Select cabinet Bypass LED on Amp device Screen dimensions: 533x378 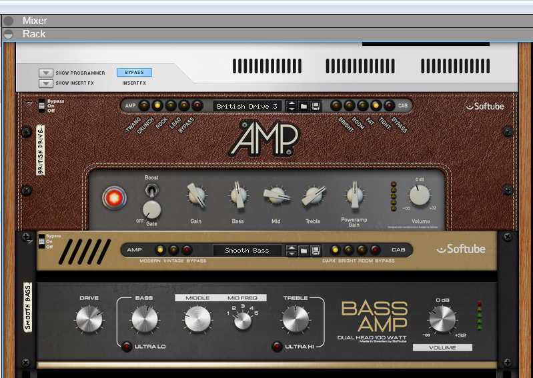click(389, 105)
